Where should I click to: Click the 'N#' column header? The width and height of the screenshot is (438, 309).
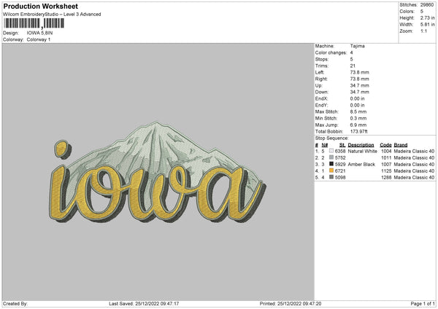[325, 145]
